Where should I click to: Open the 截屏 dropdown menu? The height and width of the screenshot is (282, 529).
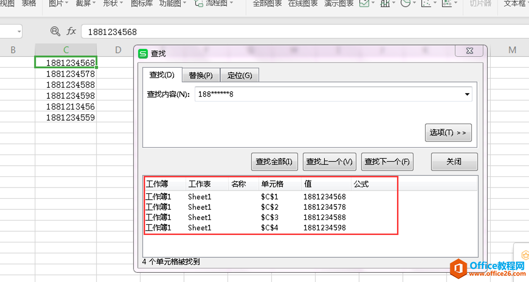click(x=86, y=4)
